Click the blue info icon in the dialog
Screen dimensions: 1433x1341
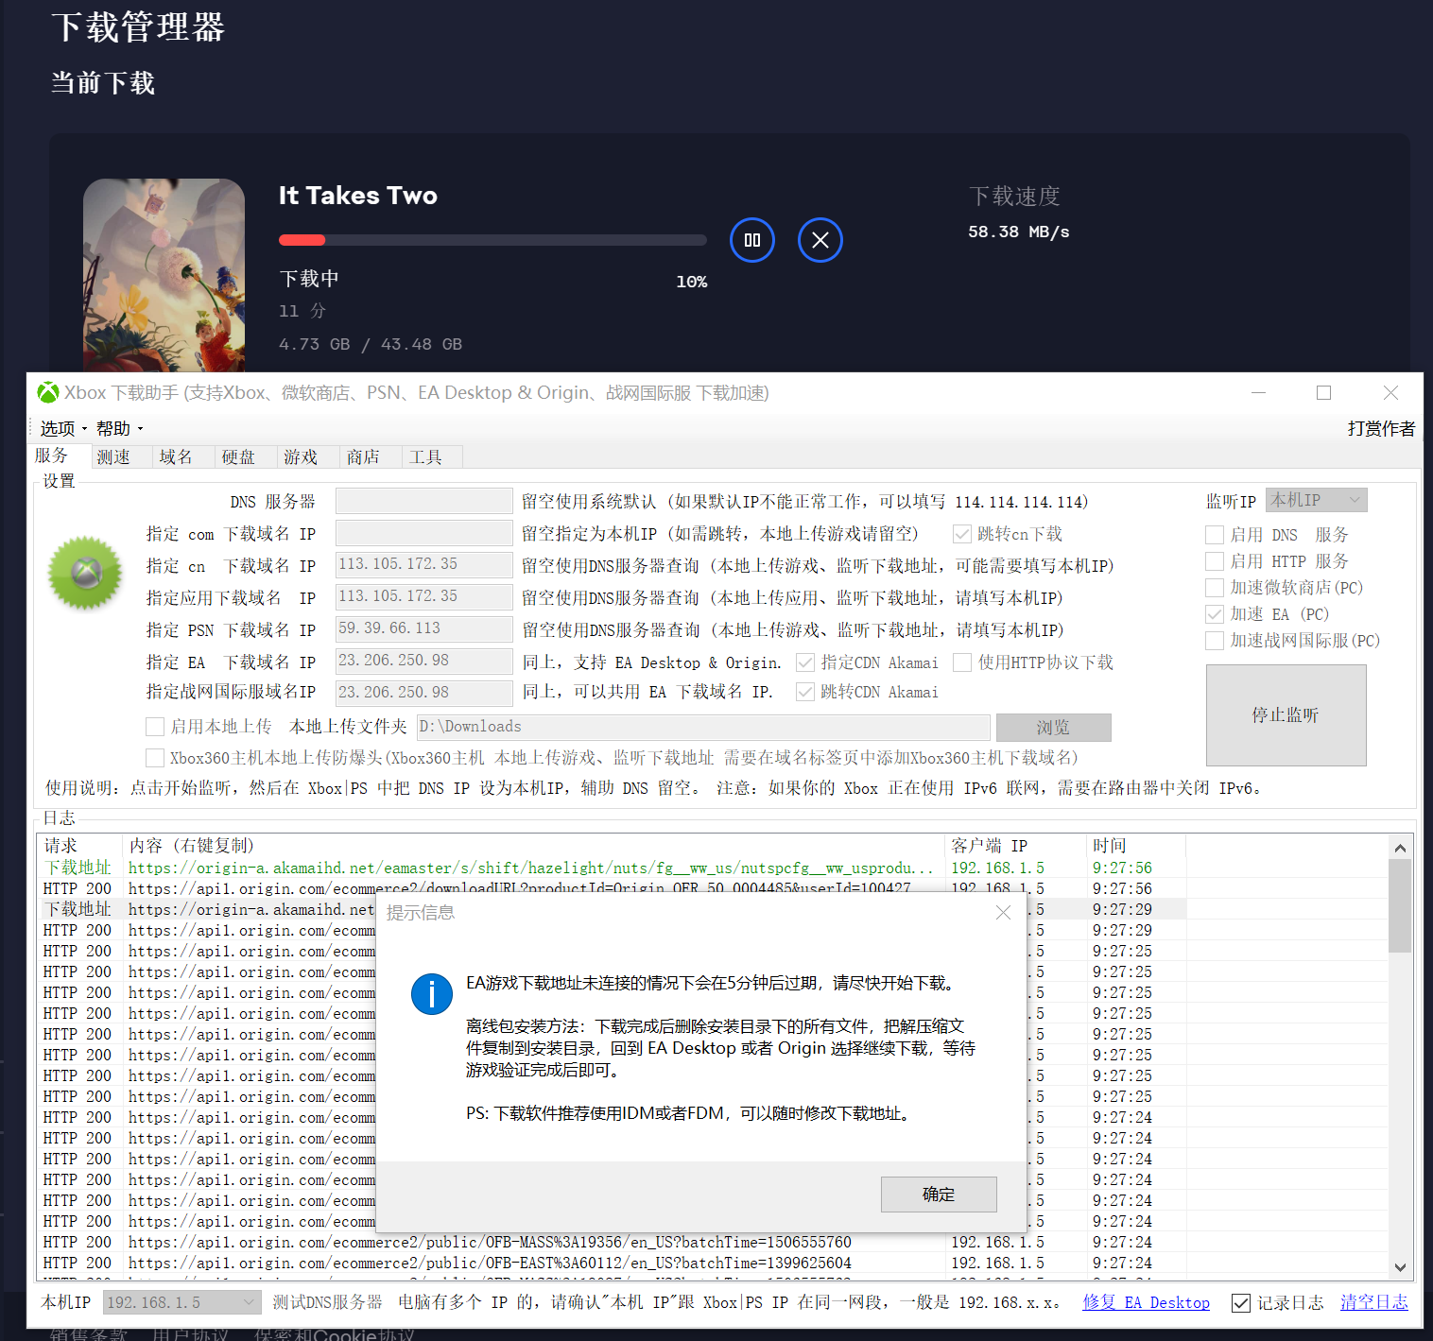[x=432, y=994]
